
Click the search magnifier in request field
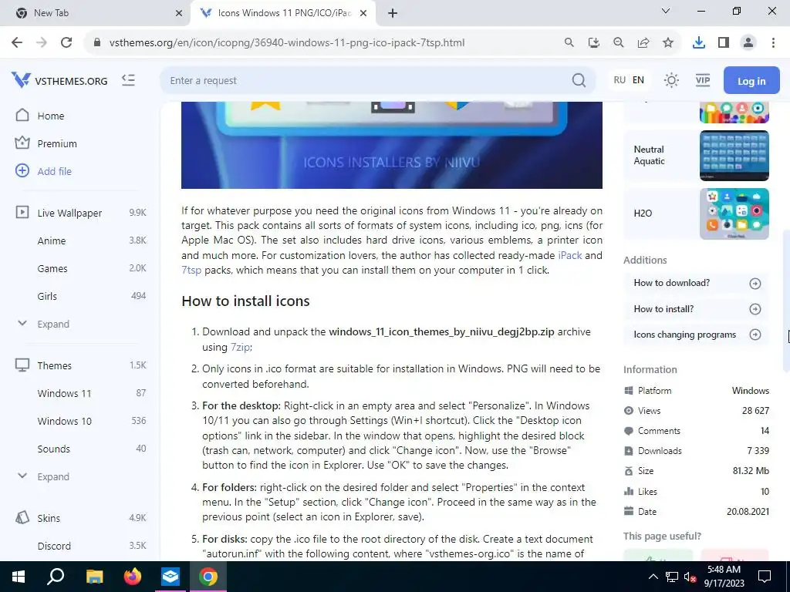579,80
